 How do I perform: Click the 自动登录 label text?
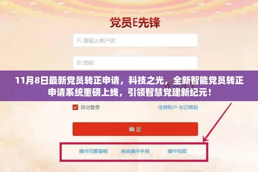click(90, 107)
